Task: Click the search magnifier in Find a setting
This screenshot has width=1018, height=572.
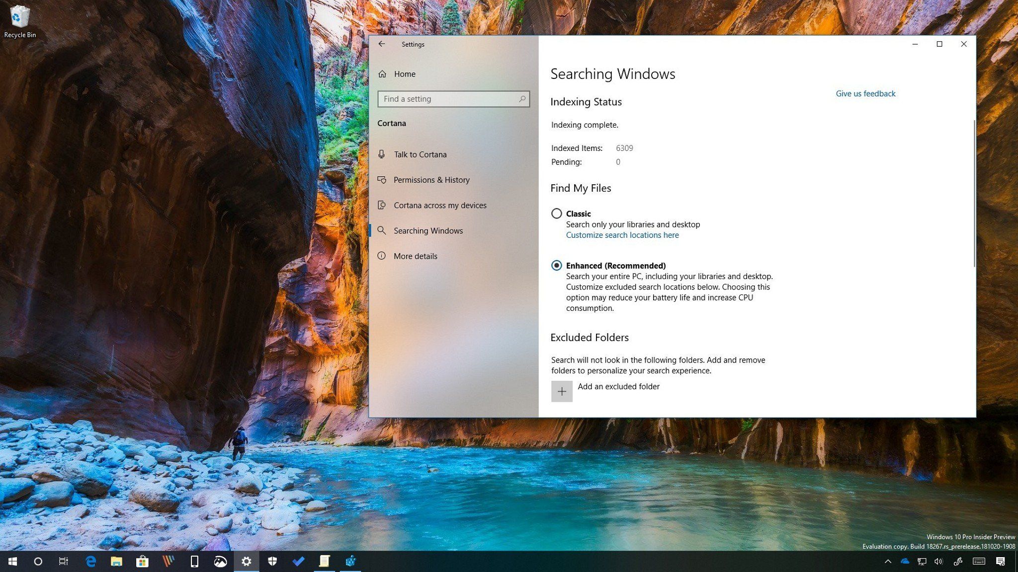Action: click(522, 99)
